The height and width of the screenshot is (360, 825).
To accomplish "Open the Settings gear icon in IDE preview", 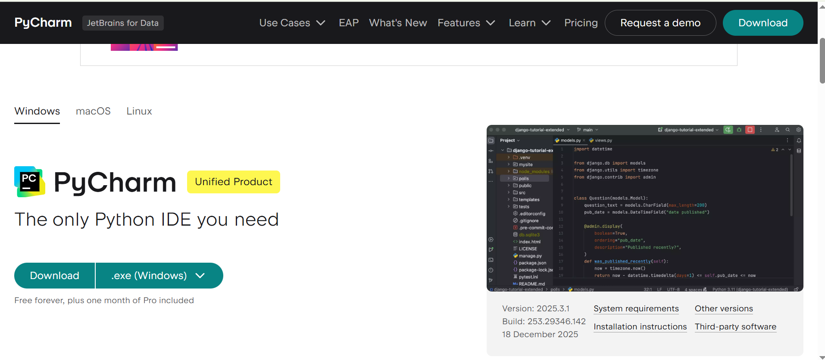I will (x=798, y=130).
